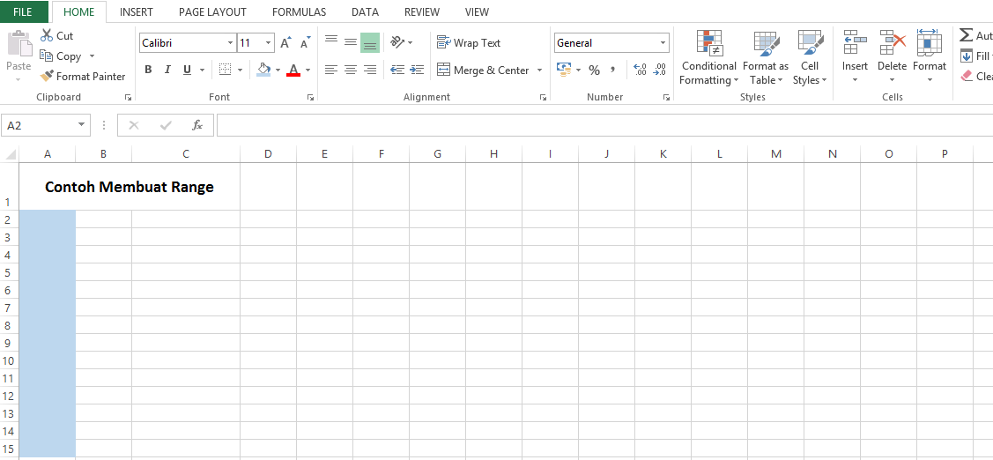Toggle Bold formatting
The height and width of the screenshot is (460, 993).
(x=148, y=70)
